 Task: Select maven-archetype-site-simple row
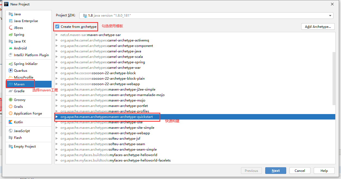(x=195, y=128)
